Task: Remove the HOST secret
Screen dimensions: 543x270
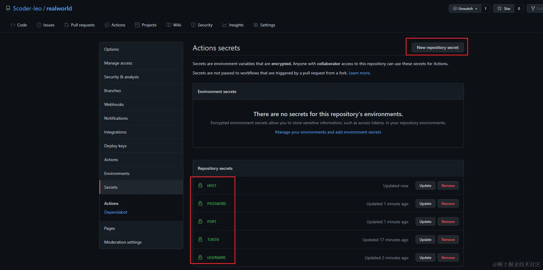Action: pos(448,186)
